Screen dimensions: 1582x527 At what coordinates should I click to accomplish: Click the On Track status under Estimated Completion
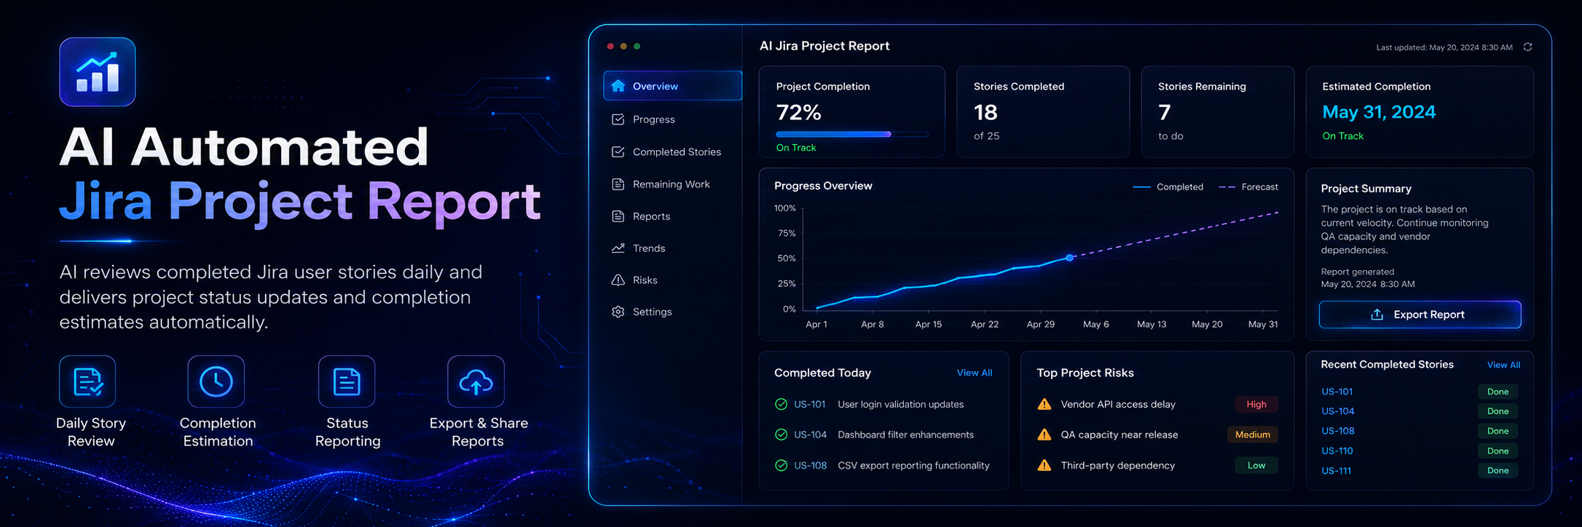(1343, 136)
